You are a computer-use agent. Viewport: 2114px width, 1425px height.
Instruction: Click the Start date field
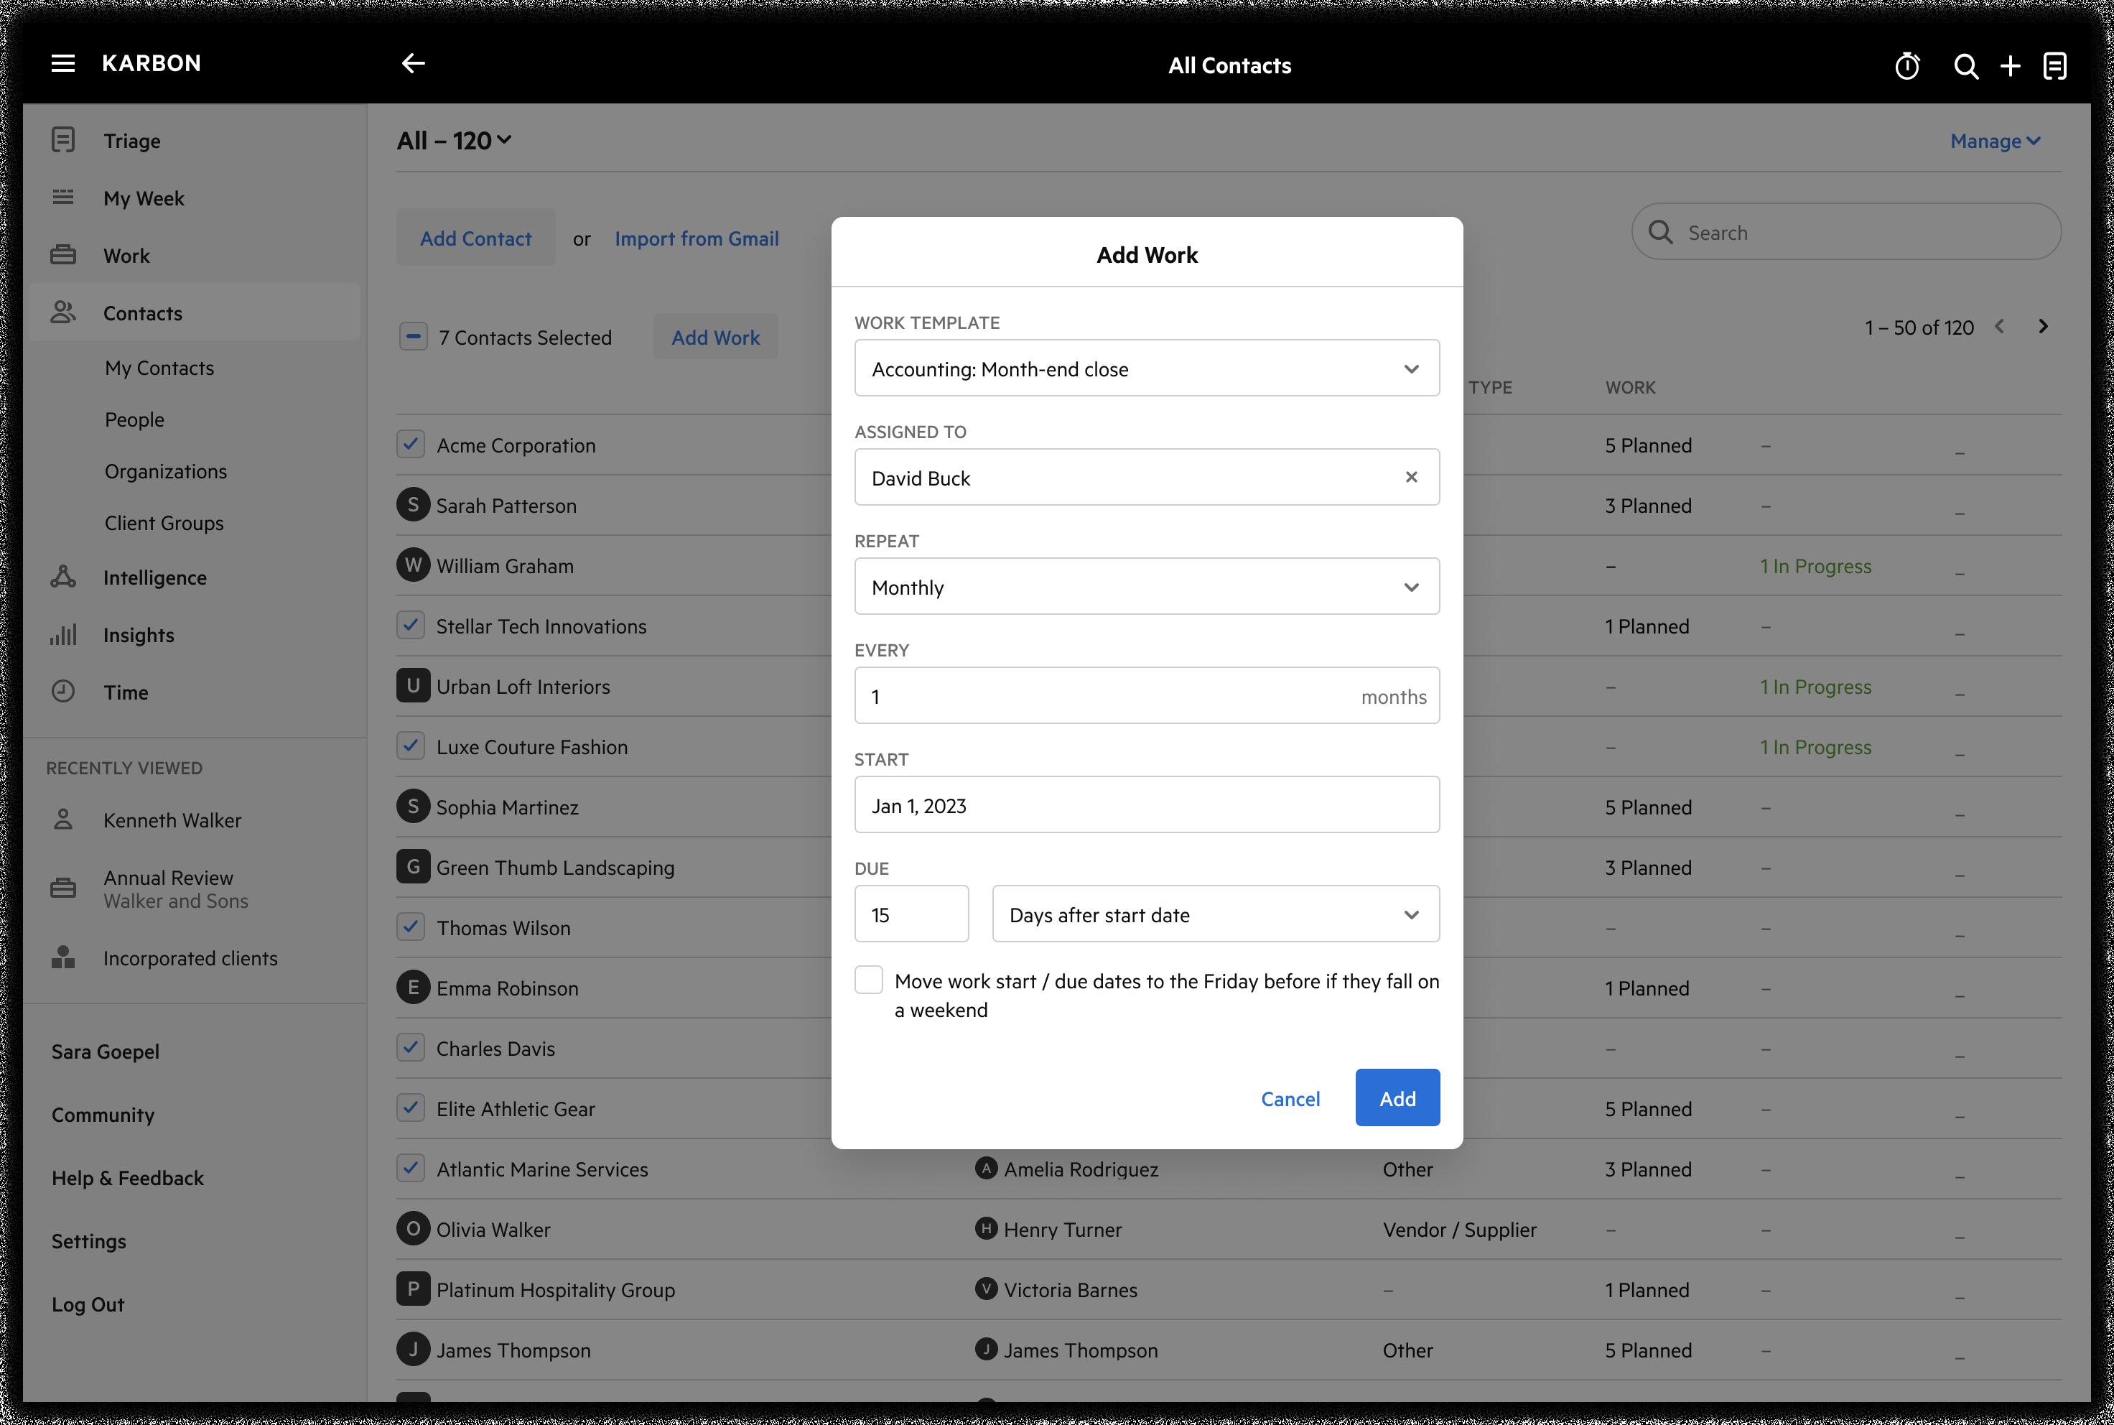1147,805
